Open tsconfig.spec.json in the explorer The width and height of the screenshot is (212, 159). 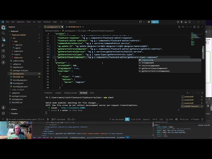pyautogui.click(x=20, y=86)
